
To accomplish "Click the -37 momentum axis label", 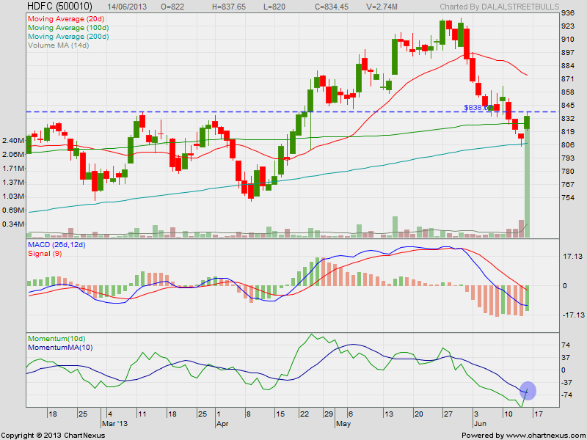I will (566, 382).
